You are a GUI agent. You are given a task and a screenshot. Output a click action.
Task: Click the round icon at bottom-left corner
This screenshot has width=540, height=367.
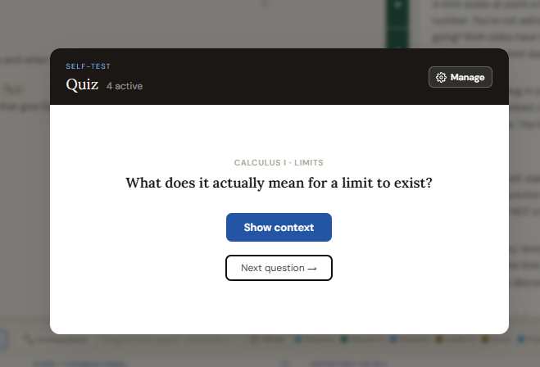coord(2,339)
